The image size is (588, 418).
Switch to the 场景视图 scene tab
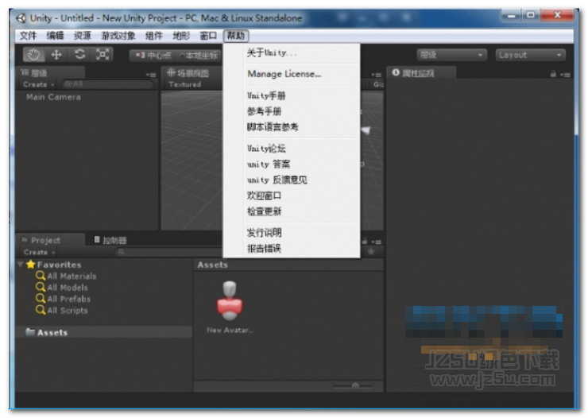191,73
